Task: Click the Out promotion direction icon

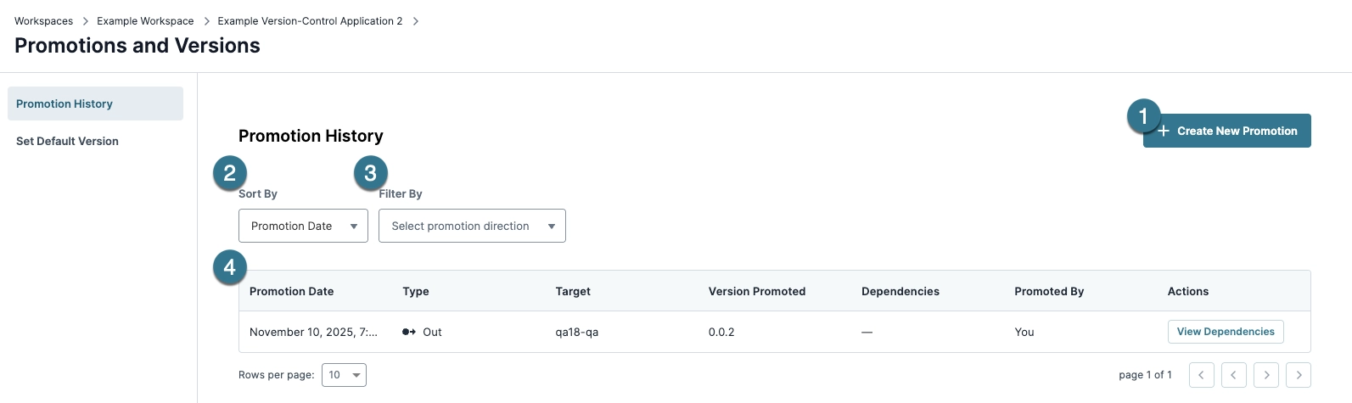Action: 409,332
